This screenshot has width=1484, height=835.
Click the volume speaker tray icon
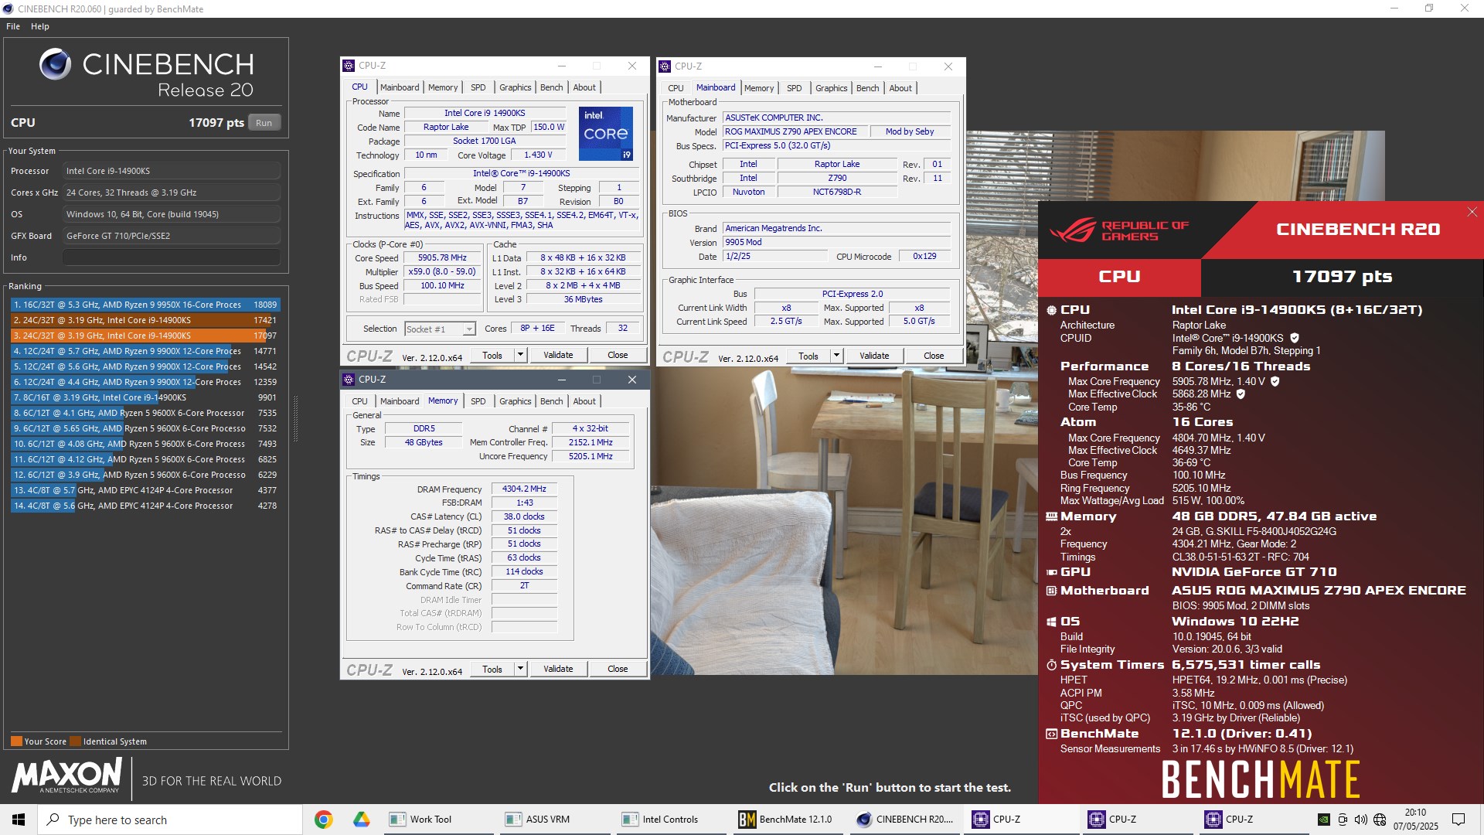point(1361,820)
